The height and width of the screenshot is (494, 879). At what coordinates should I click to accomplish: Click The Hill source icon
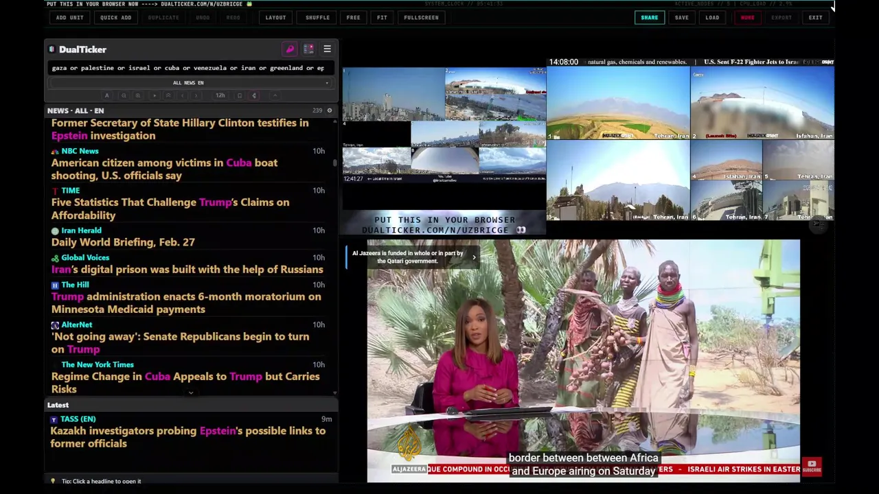(55, 285)
